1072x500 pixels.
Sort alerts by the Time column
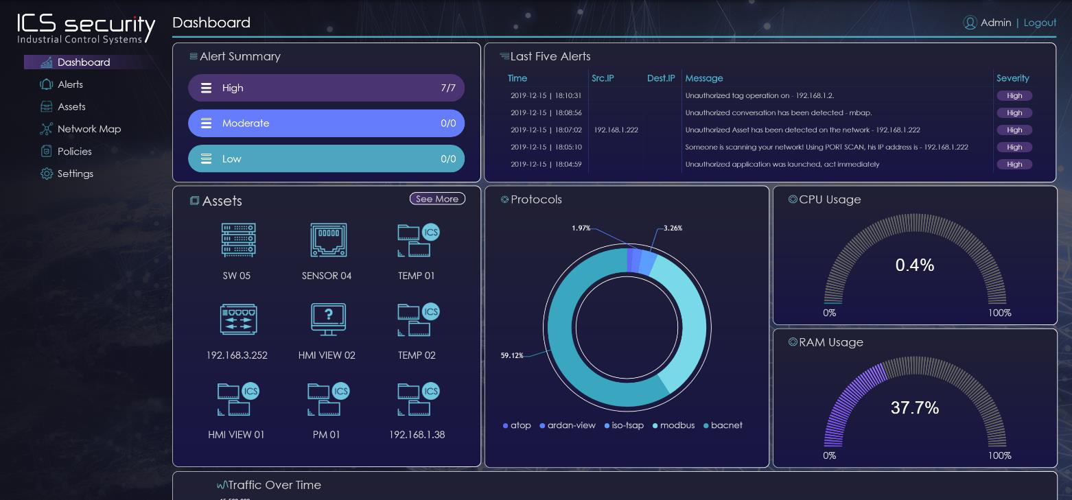[x=517, y=78]
